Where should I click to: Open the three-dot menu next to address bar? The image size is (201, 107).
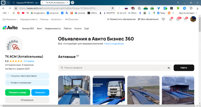coord(119,8)
